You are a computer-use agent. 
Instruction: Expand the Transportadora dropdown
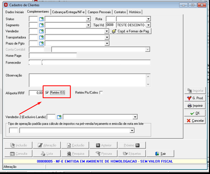point(107,37)
